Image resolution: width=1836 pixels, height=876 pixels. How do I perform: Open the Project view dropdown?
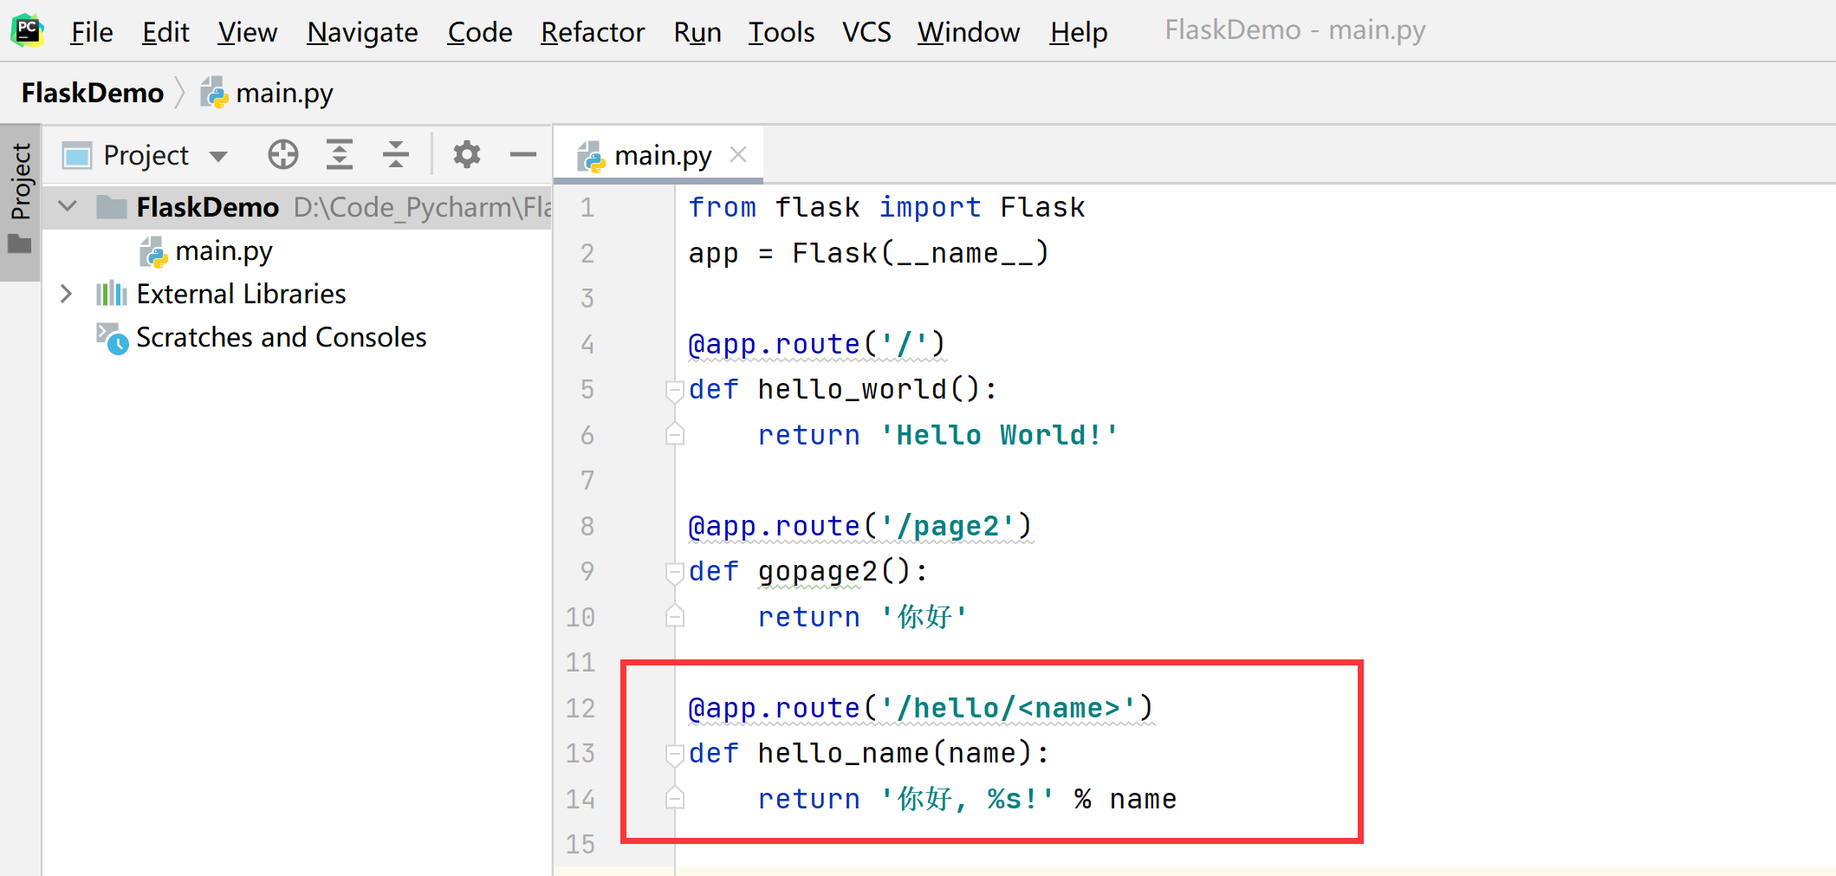point(218,156)
